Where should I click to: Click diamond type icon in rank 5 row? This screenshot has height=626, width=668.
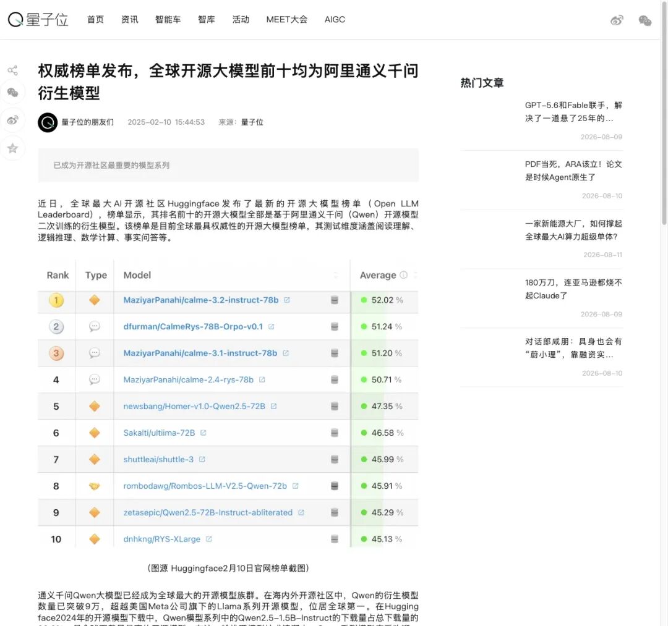click(x=95, y=406)
